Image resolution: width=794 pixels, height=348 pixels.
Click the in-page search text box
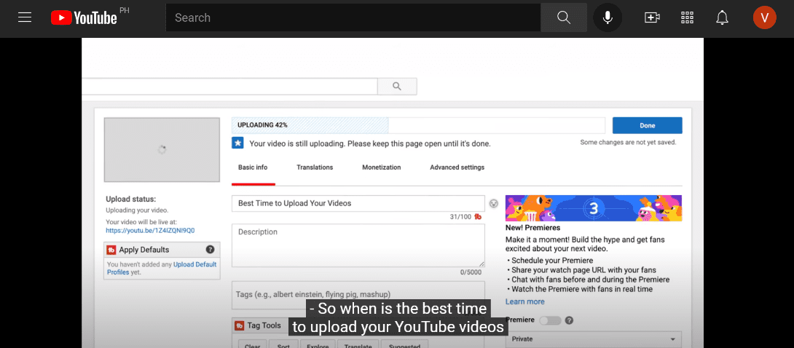[229, 87]
